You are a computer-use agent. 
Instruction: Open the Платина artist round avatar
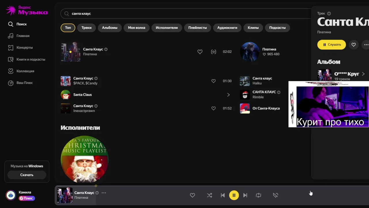pos(250,52)
